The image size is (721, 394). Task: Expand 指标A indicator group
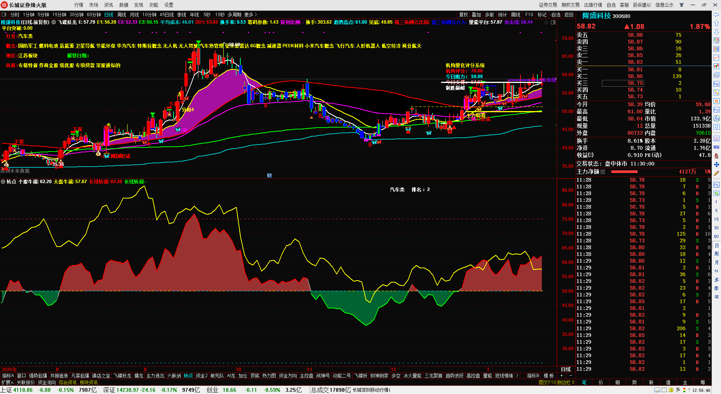[8, 376]
